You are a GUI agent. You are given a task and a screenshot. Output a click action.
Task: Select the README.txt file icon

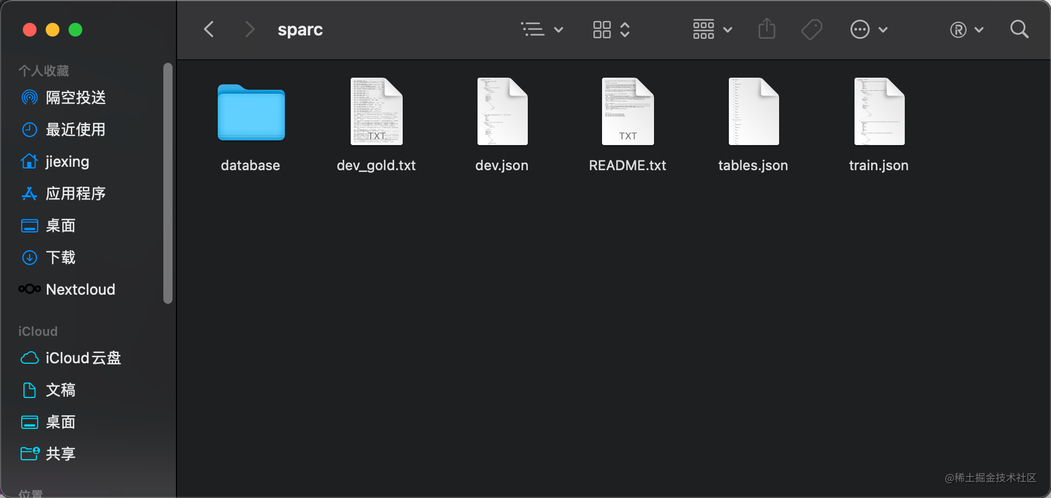click(x=628, y=111)
